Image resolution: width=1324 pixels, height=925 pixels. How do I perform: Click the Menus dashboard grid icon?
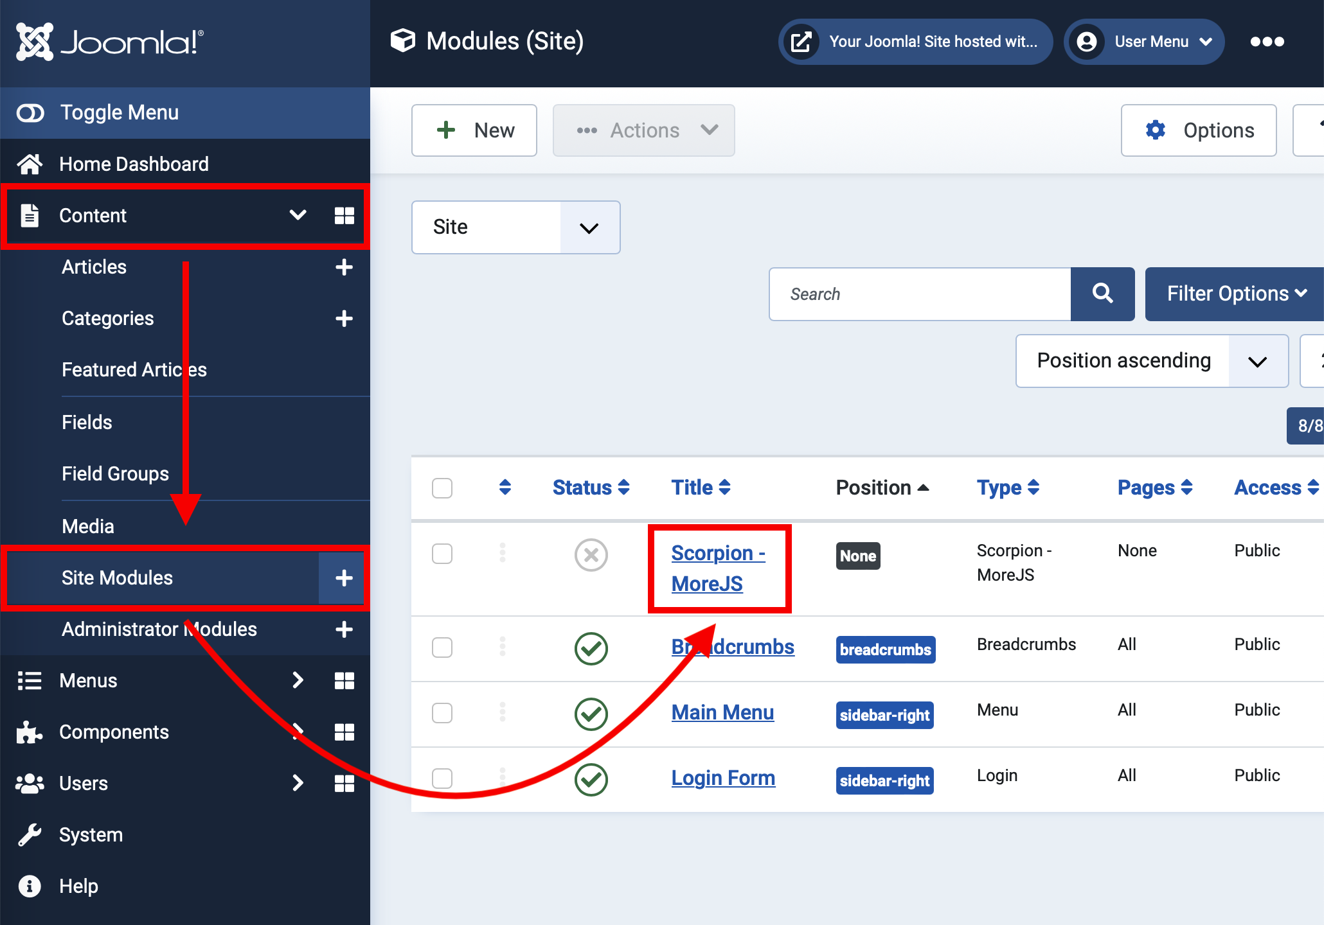pos(344,681)
